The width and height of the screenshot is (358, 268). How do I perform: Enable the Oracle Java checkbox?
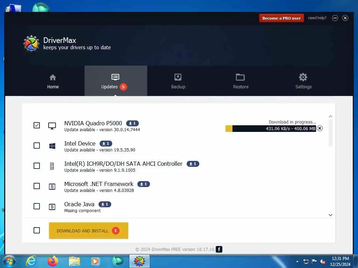click(37, 206)
